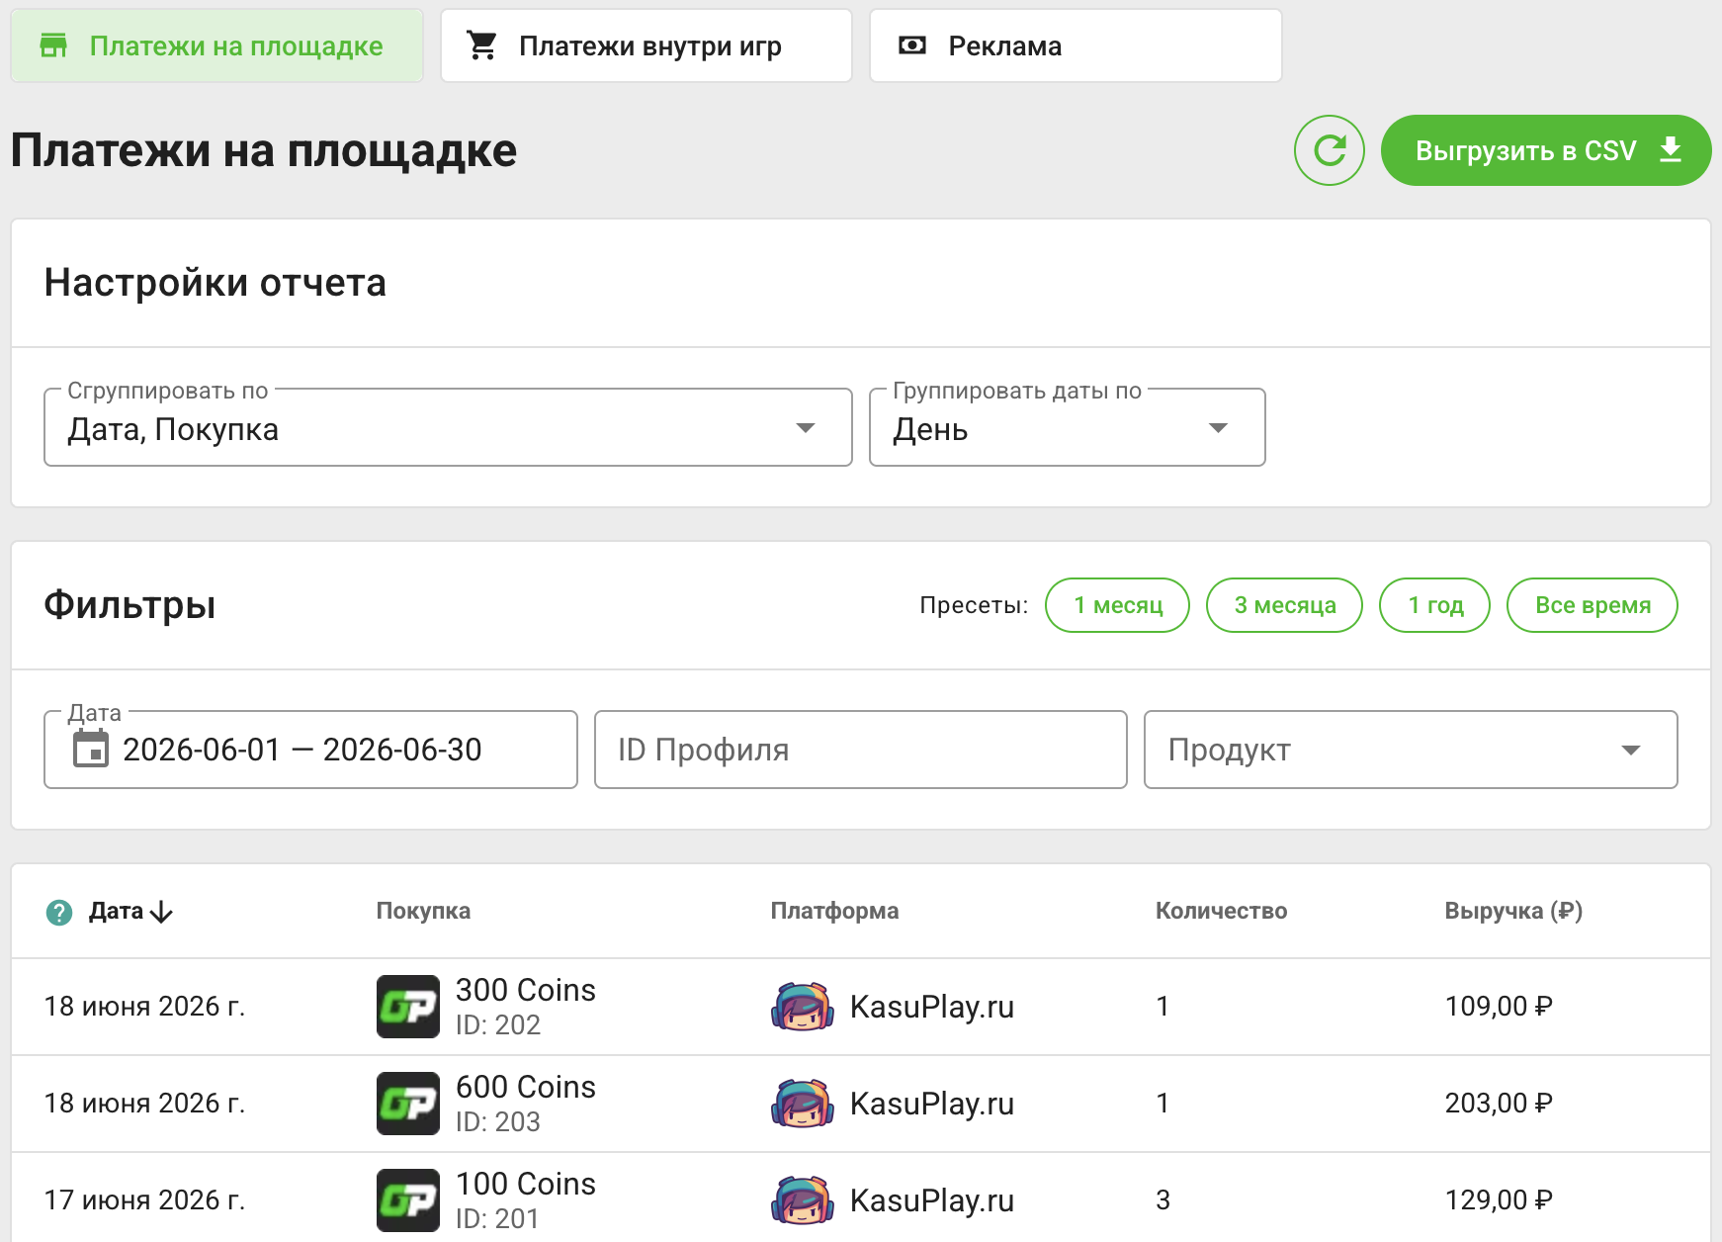Click the download arrow icon in CSV button
This screenshot has height=1242, width=1722.
coord(1671,149)
